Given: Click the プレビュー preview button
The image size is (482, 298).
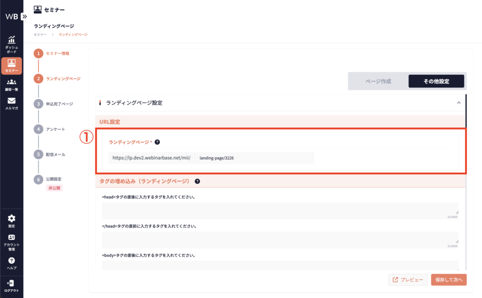Looking at the screenshot, I should (408, 280).
